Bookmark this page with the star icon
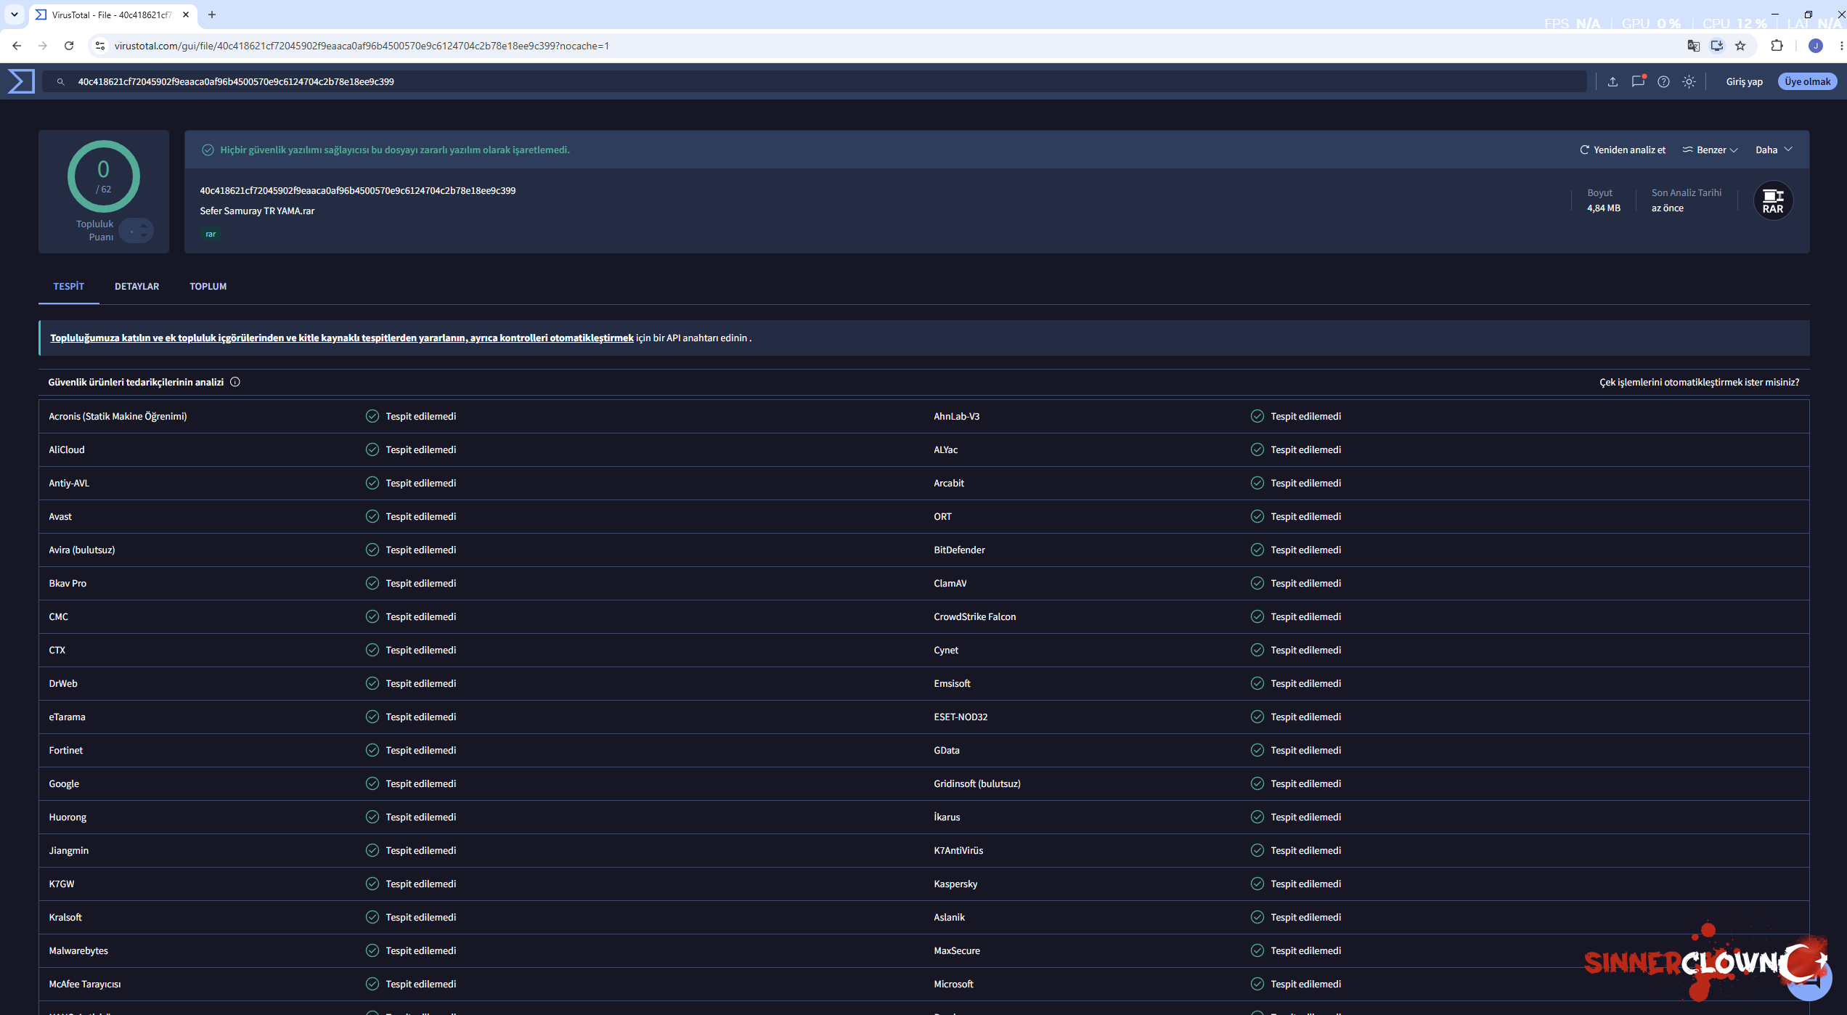 pyautogui.click(x=1740, y=46)
